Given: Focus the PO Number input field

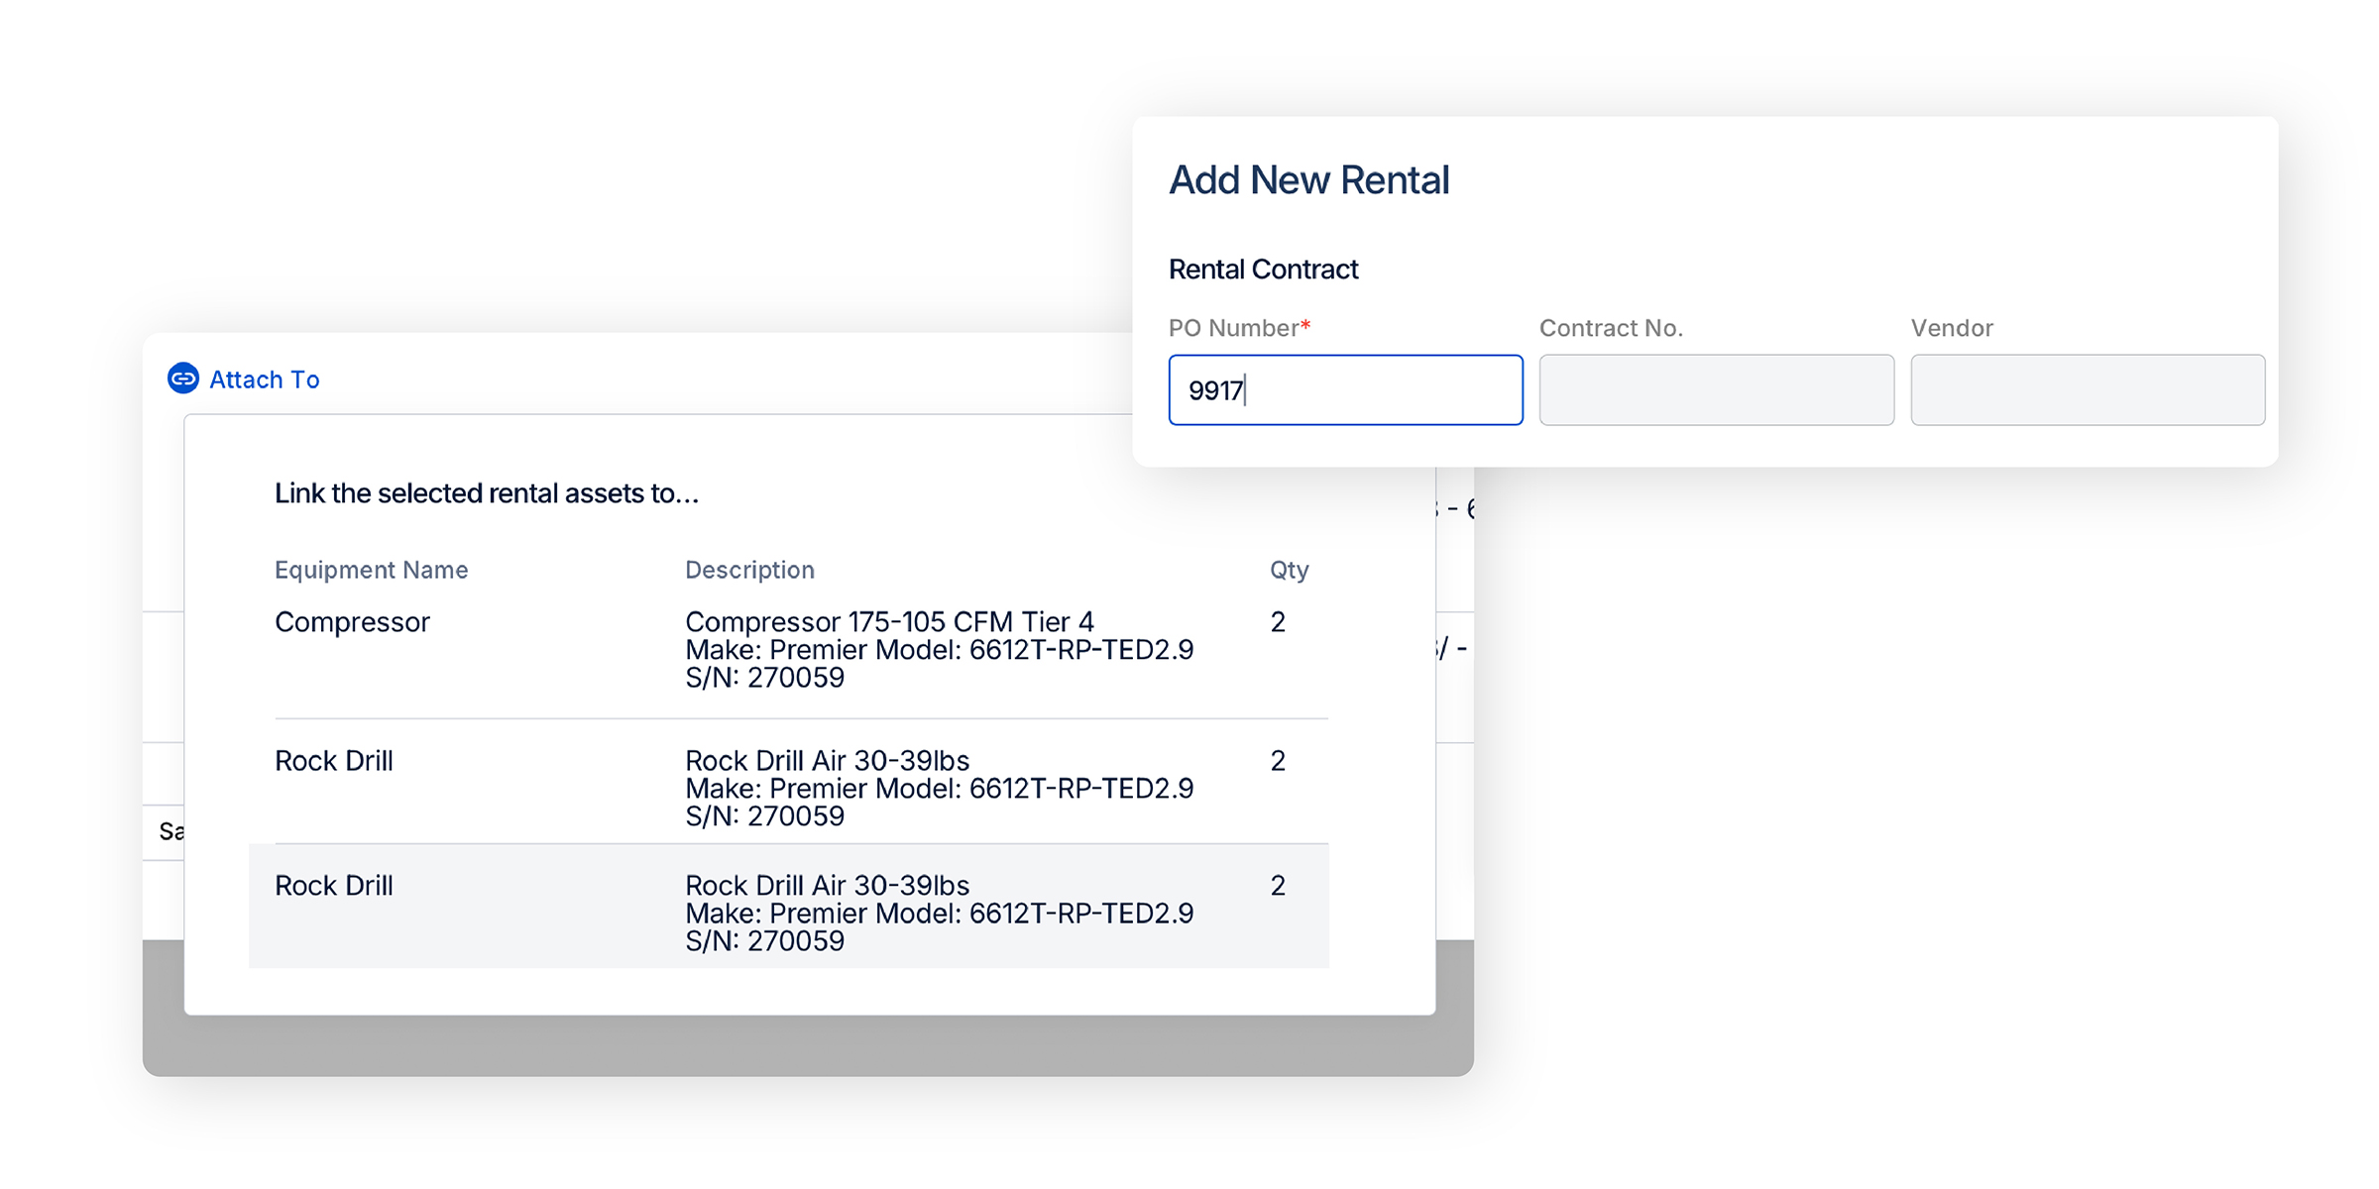Looking at the screenshot, I should point(1344,390).
